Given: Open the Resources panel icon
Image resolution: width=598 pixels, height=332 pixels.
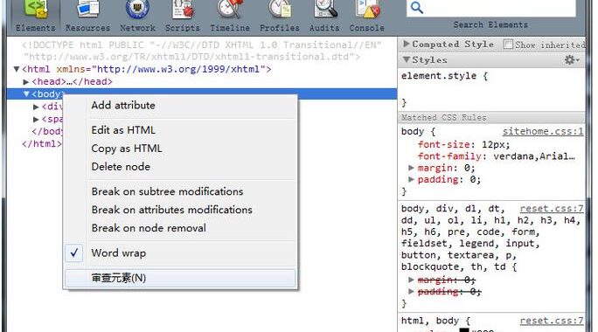Looking at the screenshot, I should [x=87, y=10].
